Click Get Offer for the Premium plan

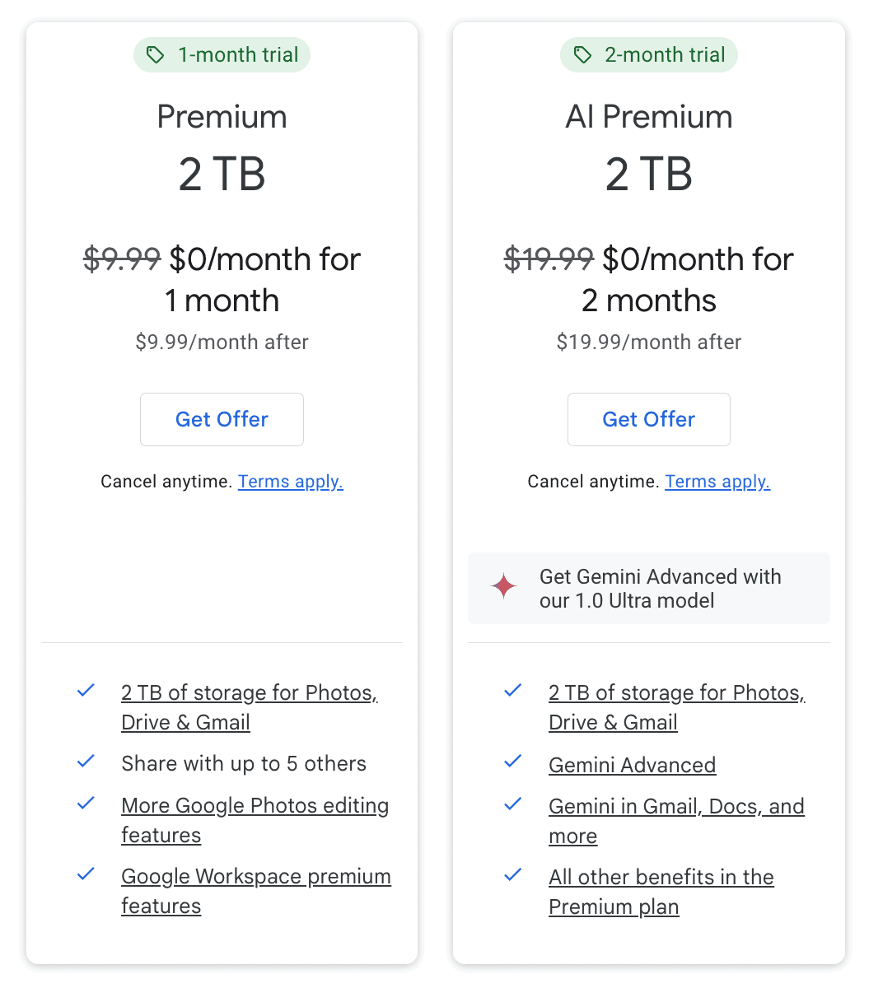pos(222,420)
